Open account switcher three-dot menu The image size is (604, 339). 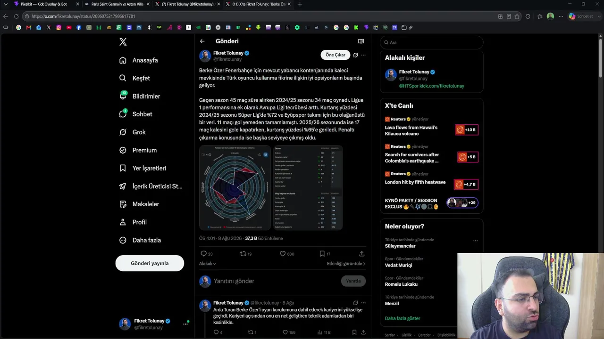point(185,324)
